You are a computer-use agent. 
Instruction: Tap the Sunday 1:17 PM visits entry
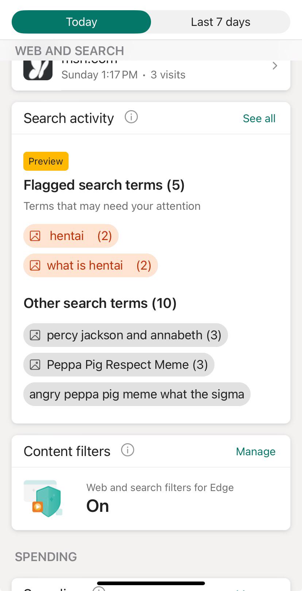(123, 75)
